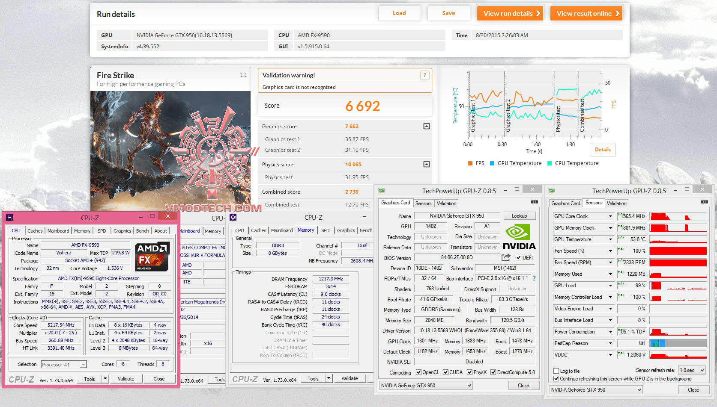Open View run details
Viewport: 717px width, 407px height.
pos(510,13)
